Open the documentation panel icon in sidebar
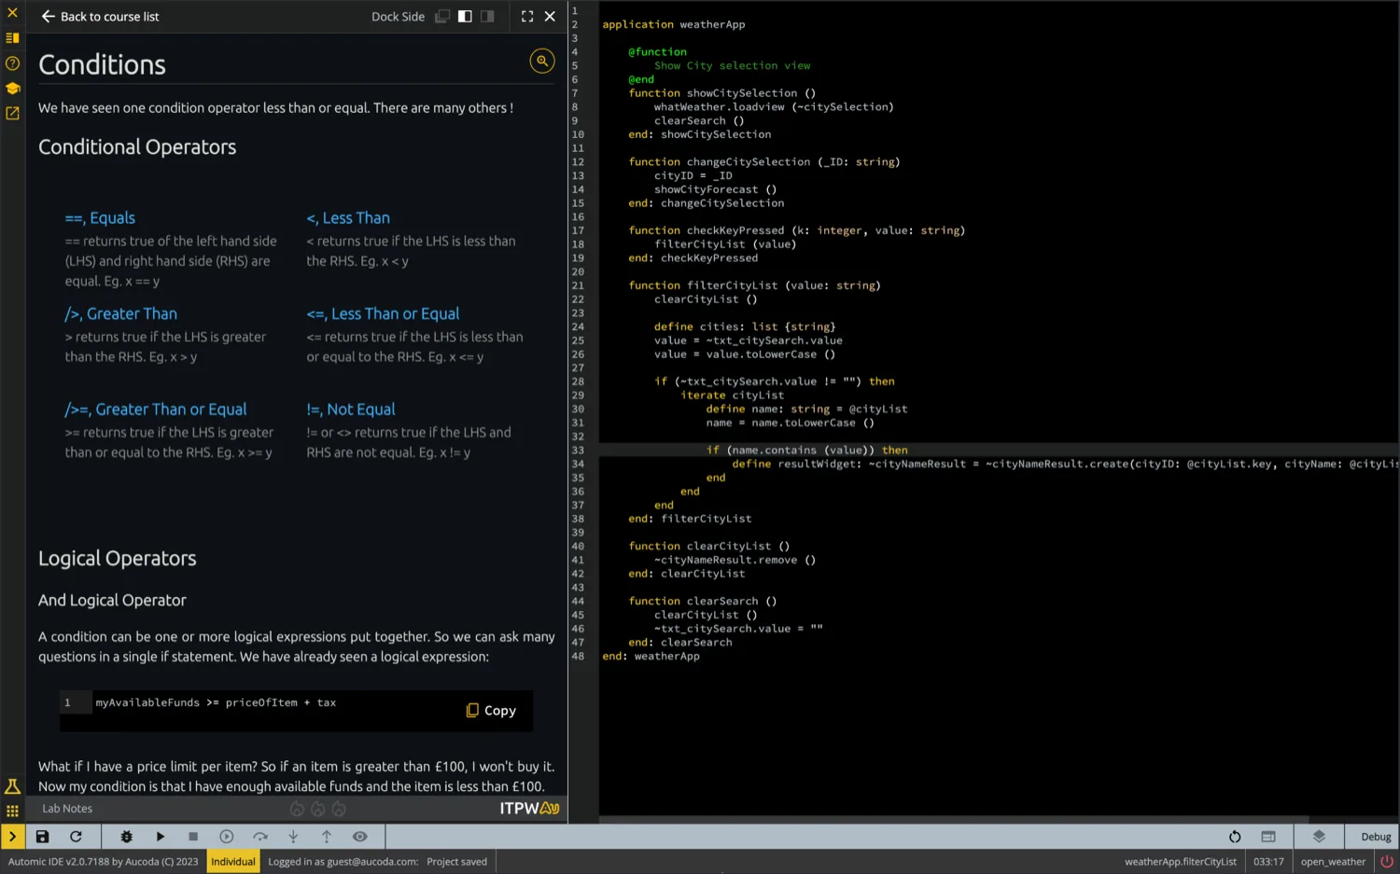Viewport: 1400px width, 874px height. [12, 38]
